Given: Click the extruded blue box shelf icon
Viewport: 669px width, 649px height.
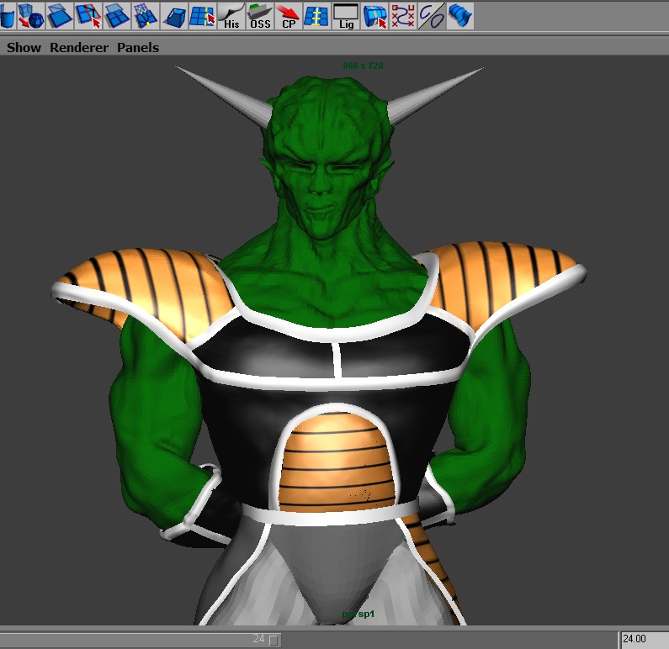Looking at the screenshot, I should [174, 16].
